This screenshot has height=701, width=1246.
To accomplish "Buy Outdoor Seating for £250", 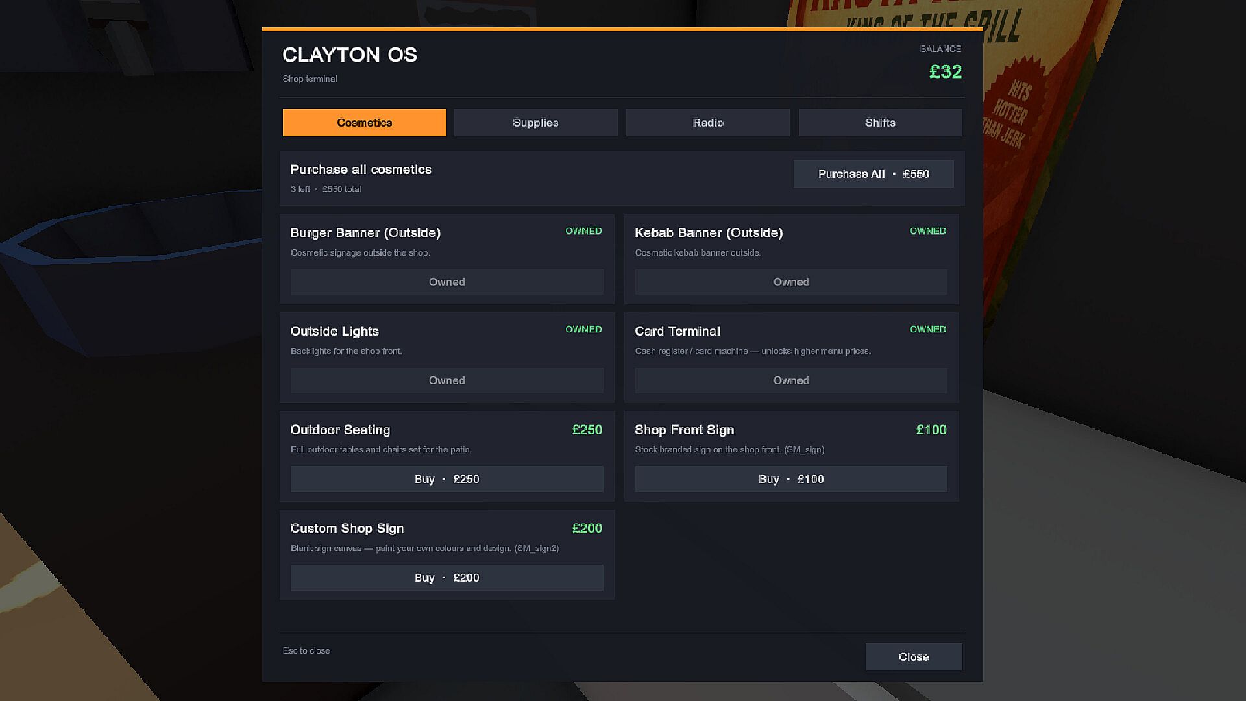I will (x=447, y=479).
